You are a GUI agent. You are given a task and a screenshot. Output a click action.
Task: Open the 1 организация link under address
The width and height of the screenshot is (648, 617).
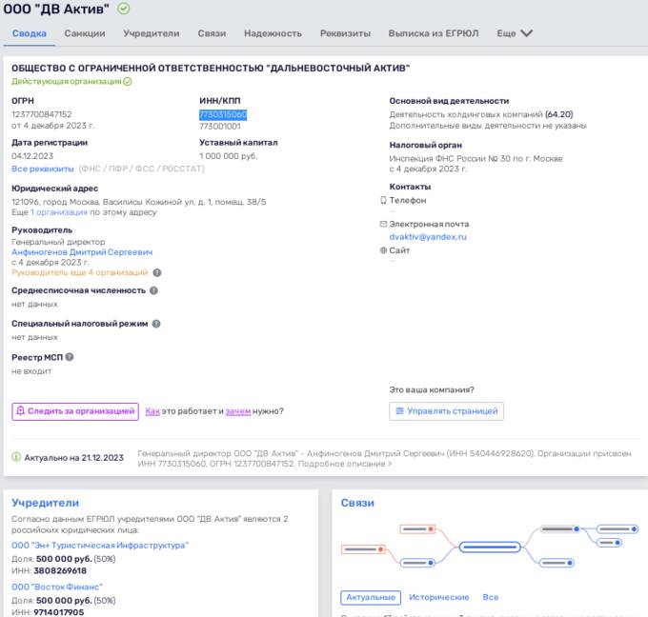point(59,212)
